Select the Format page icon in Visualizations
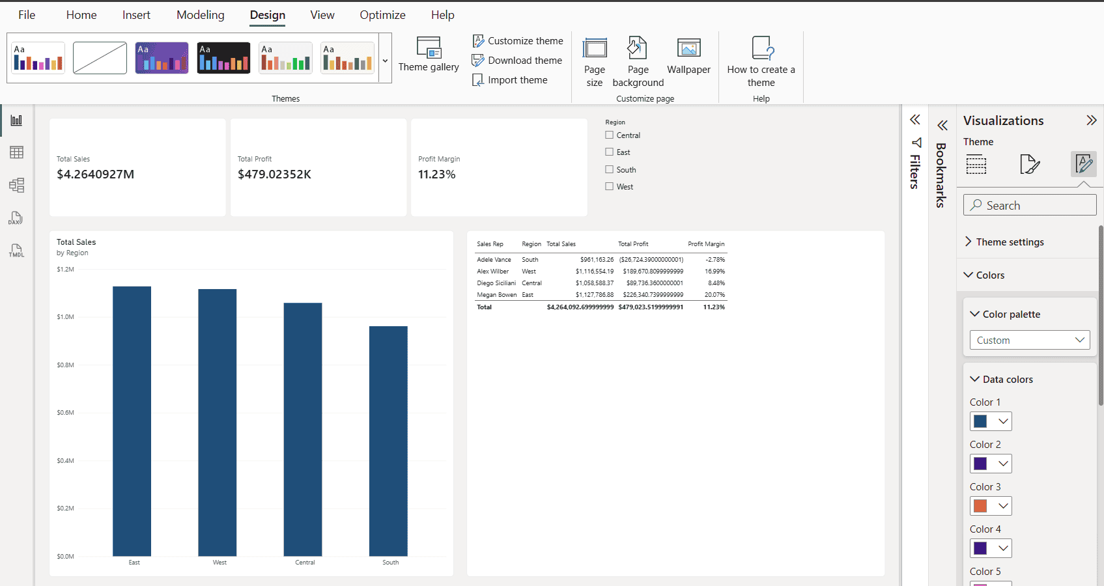Screen dimensions: 1104x586 (1030, 164)
